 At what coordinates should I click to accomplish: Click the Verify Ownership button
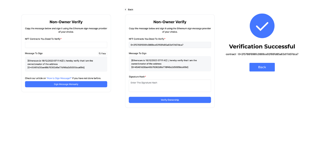click(170, 100)
